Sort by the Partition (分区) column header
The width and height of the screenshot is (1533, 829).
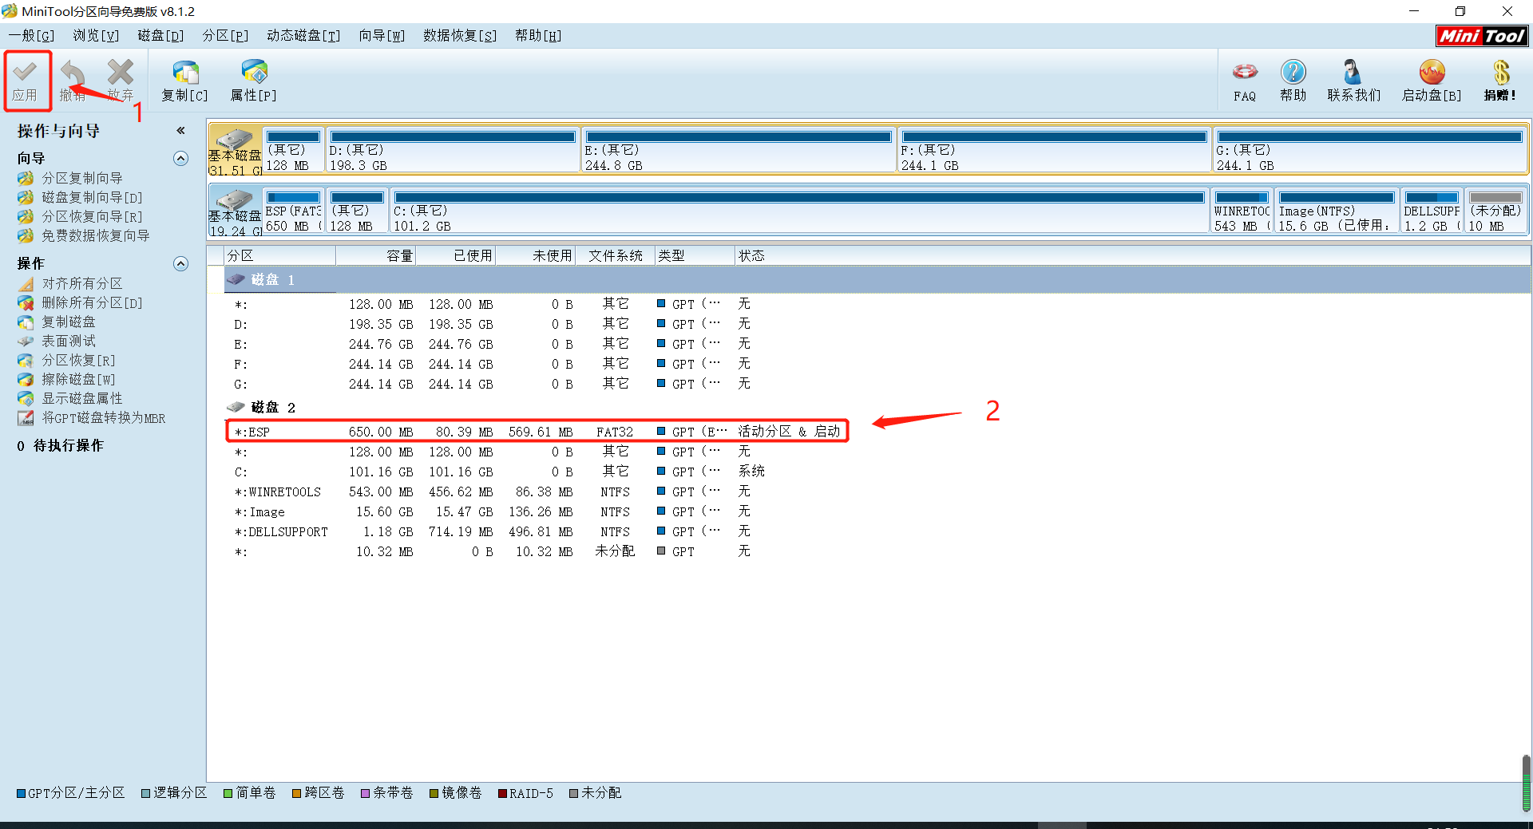(x=280, y=255)
